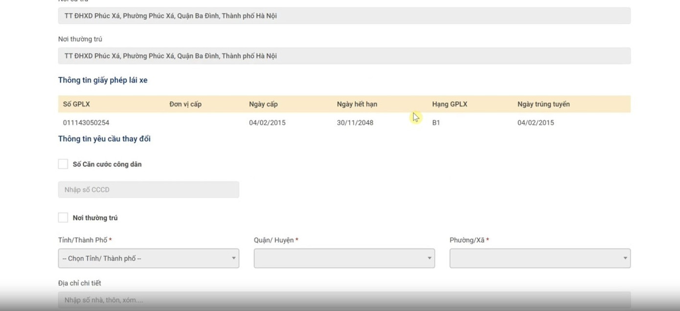
Task: Tick the Số Căn cước công dân checkbox
Action: 63,164
